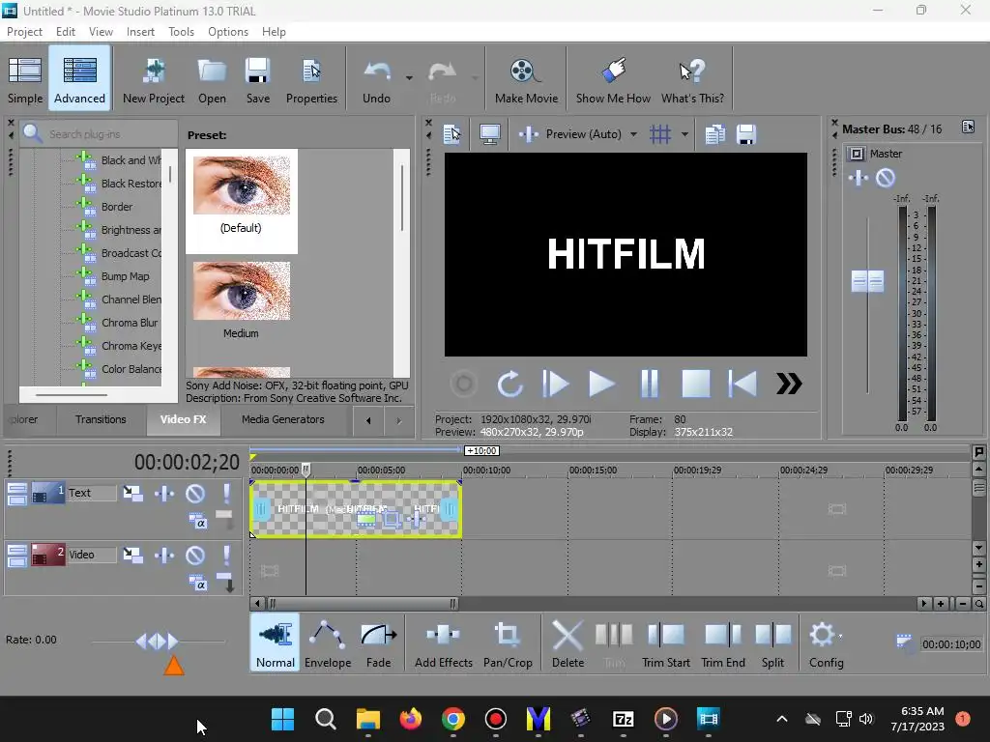Minimize the Text track height
990x742 pixels.
point(17,488)
